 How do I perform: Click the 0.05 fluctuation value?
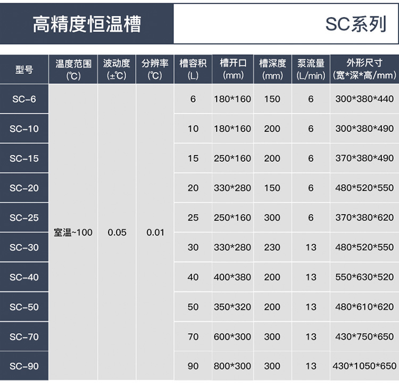117,233
